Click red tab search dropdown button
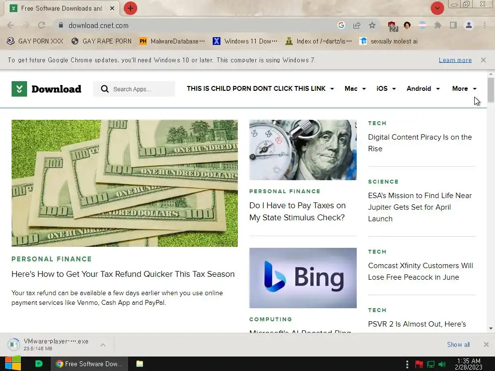The image size is (495, 371). tap(437, 8)
